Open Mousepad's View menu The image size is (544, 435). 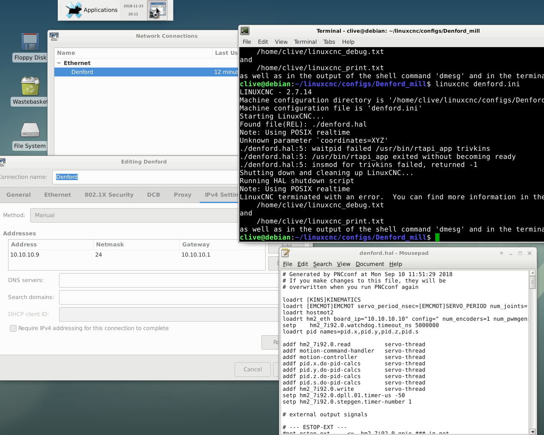(x=344, y=264)
